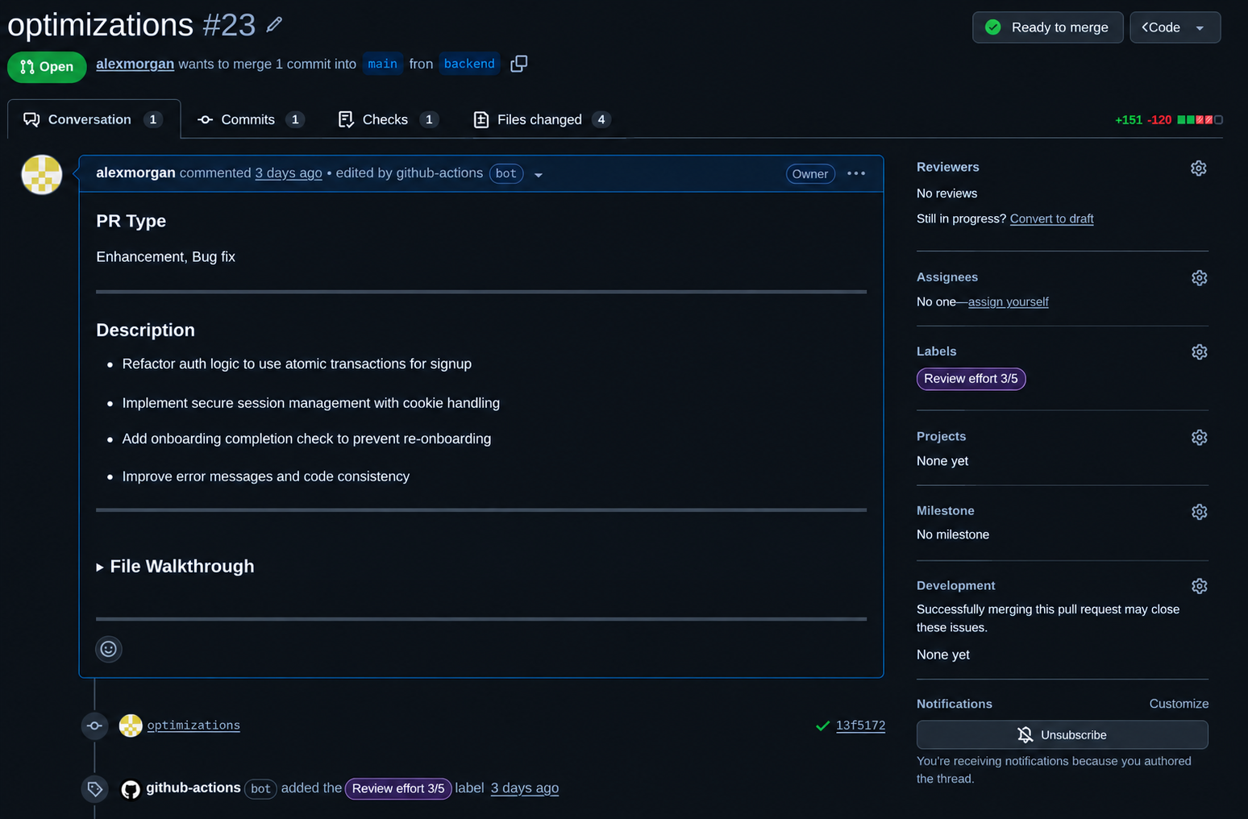Screen dimensions: 1248x819
Task: Click the assign yourself link
Action: point(1009,301)
